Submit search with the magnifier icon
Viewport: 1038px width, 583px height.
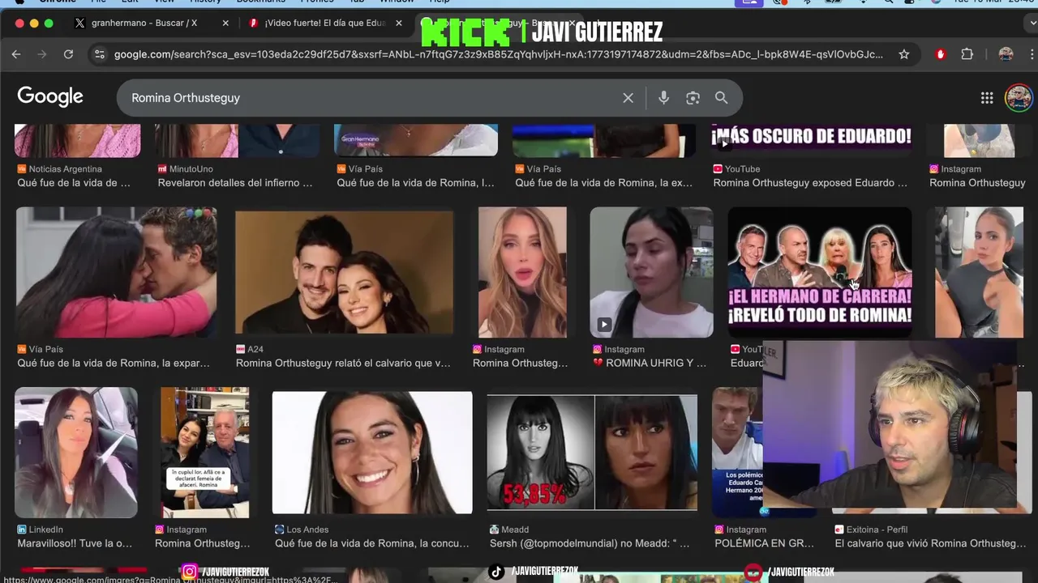[x=721, y=98]
